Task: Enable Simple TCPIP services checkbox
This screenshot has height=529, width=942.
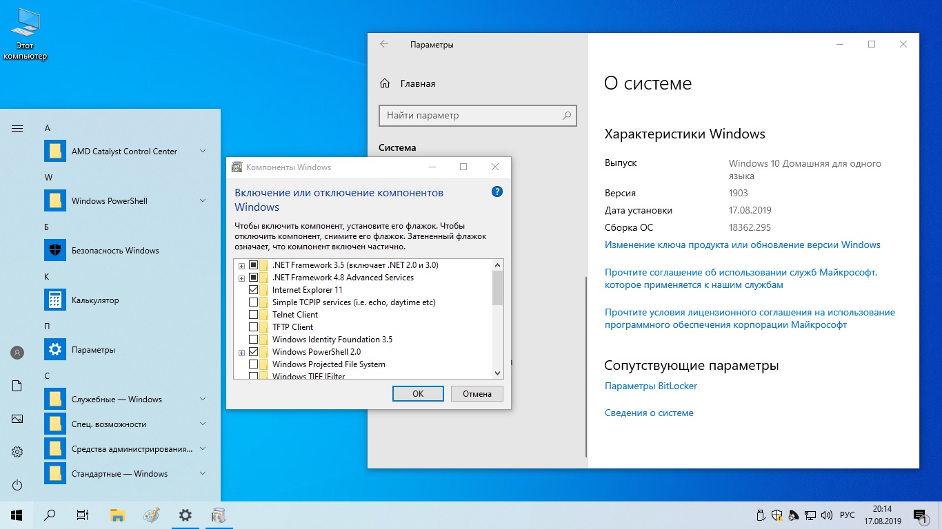Action: click(253, 302)
